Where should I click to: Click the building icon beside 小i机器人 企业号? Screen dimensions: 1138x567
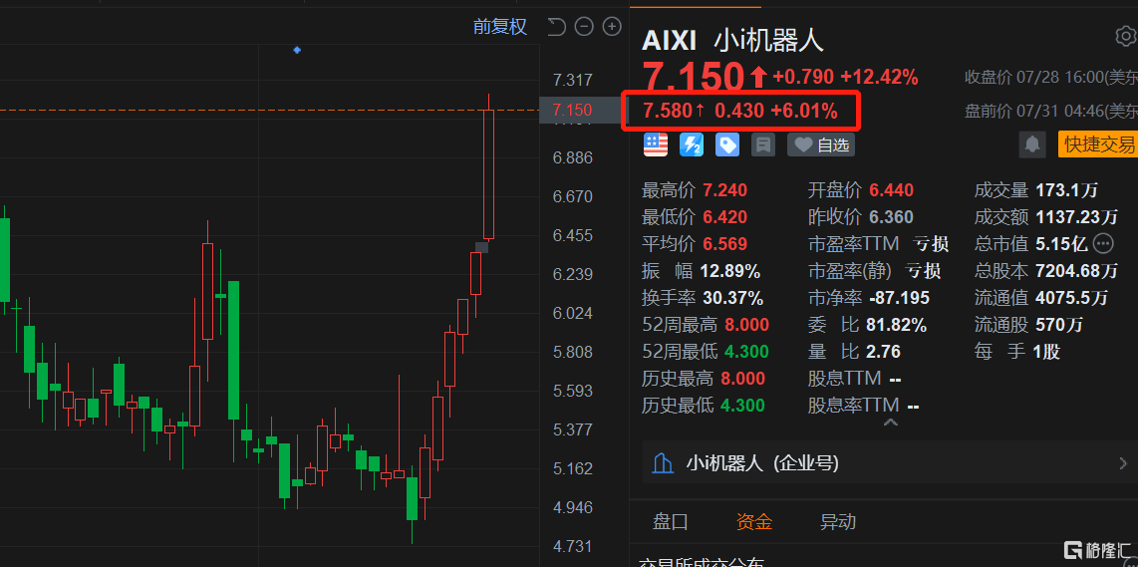point(664,463)
